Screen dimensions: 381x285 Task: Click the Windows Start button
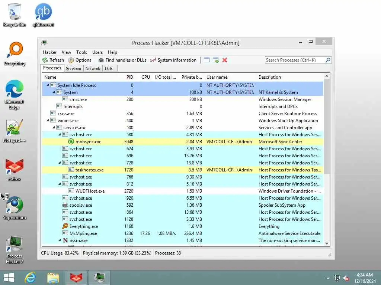tap(9, 278)
